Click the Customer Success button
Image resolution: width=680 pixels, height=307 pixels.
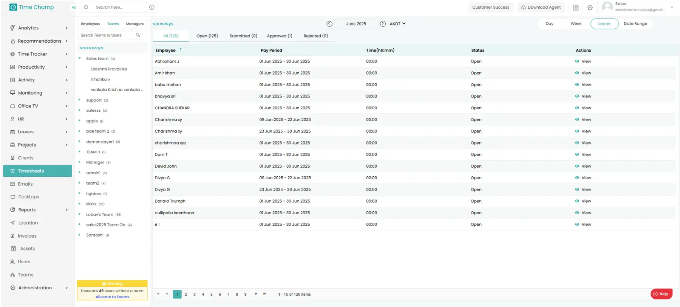click(x=491, y=7)
